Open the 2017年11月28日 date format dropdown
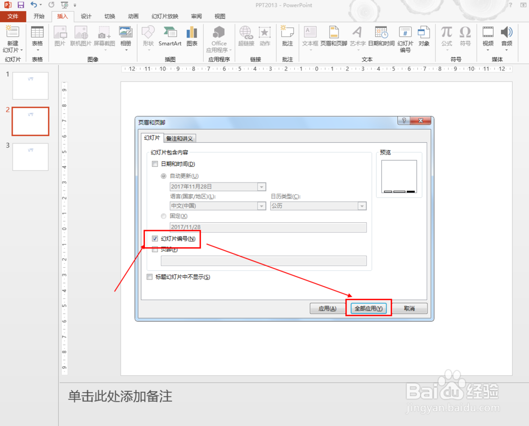Screen dimensions: 529x426 coord(261,187)
